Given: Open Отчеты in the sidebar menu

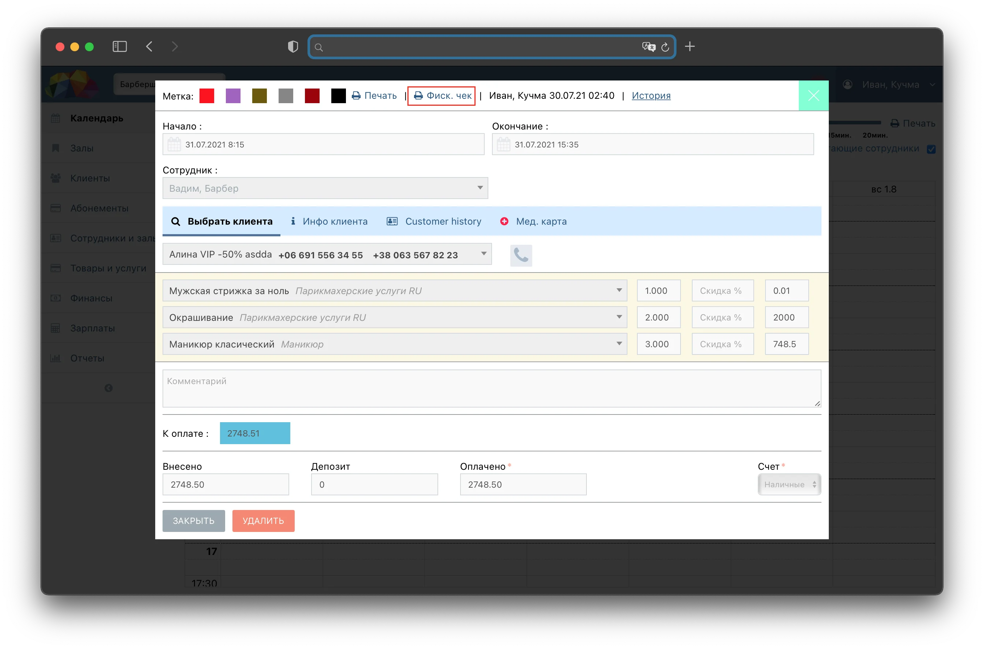Looking at the screenshot, I should tap(87, 358).
